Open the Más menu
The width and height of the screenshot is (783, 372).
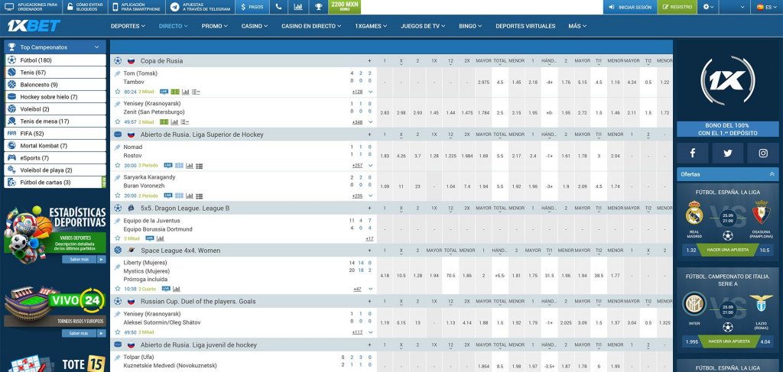tap(577, 26)
